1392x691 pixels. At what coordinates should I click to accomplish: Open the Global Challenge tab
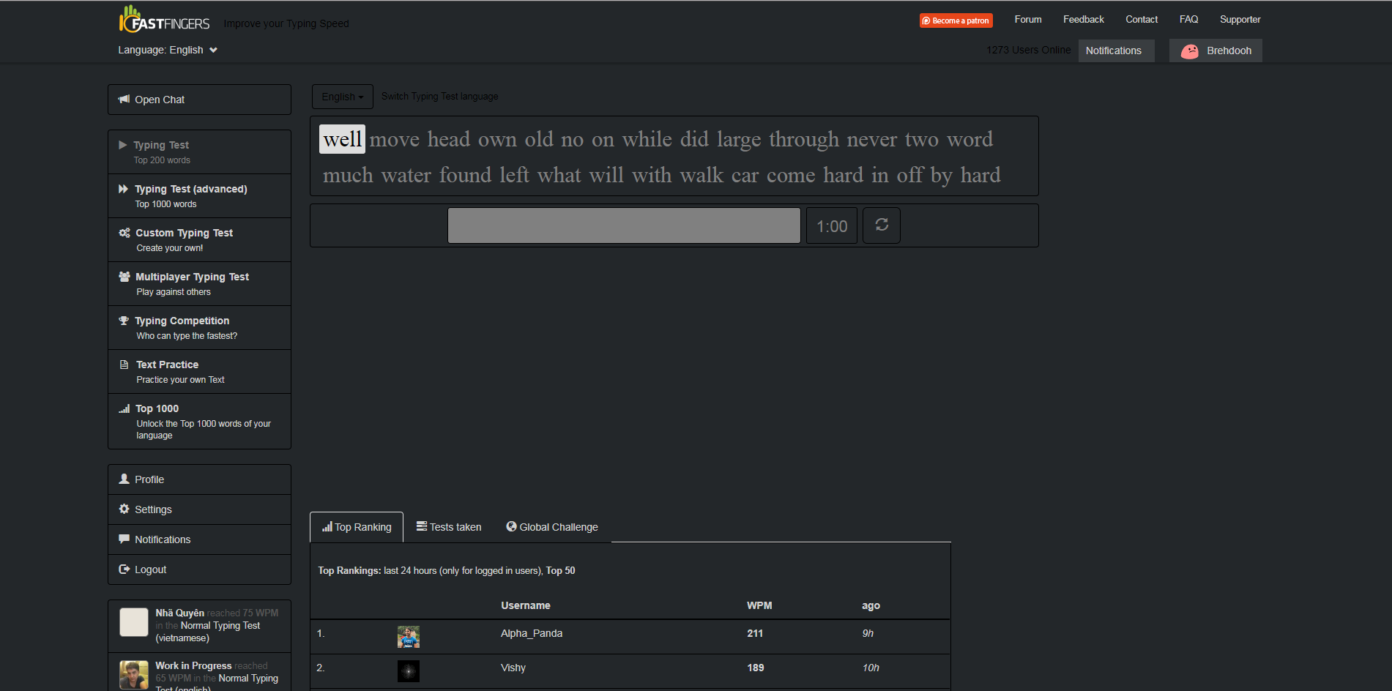click(552, 526)
